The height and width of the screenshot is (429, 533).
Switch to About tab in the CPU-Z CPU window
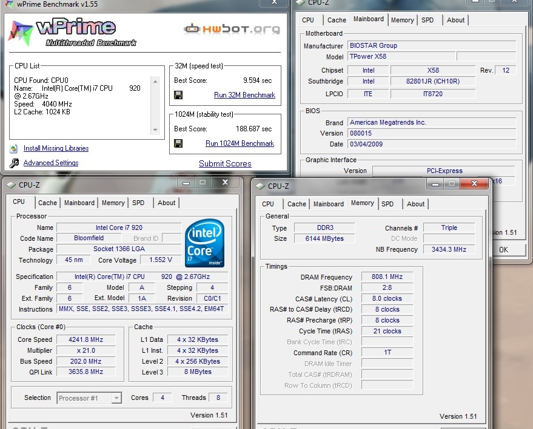point(166,203)
